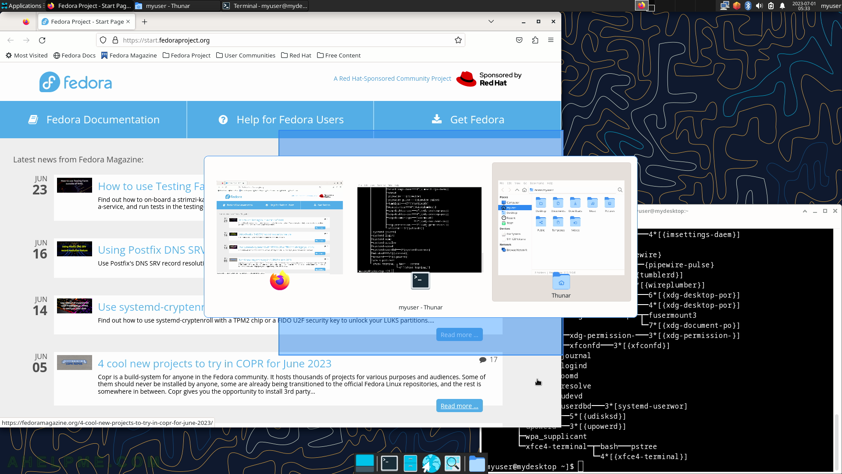Select Terminal preview in window switcher

pyautogui.click(x=420, y=232)
